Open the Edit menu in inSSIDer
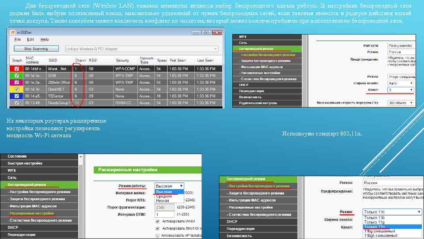Image resolution: width=424 pixels, height=239 pixels. point(30,39)
